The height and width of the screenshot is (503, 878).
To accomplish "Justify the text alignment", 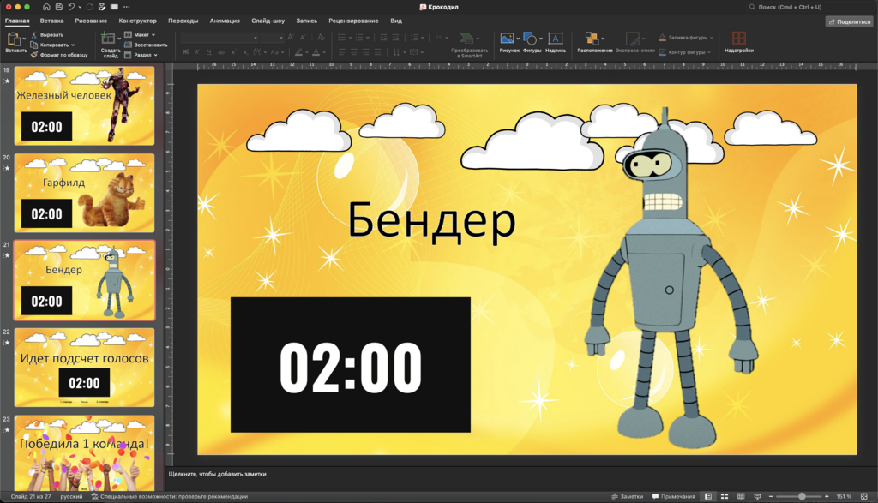I will 378,52.
